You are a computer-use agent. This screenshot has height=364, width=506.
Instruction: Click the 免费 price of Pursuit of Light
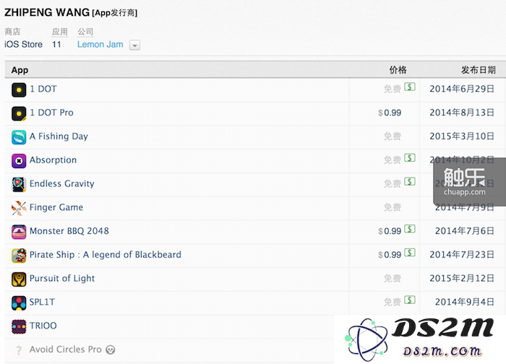pyautogui.click(x=393, y=279)
